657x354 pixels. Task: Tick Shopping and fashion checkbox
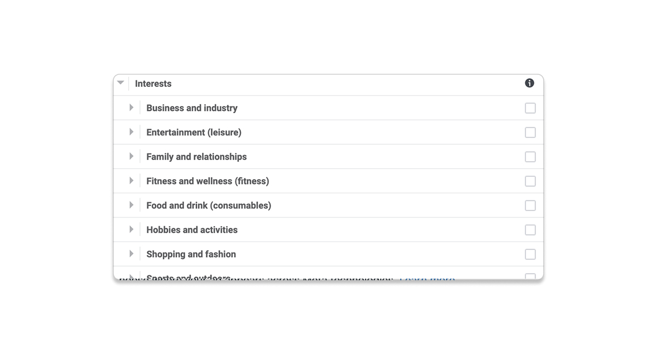(530, 254)
